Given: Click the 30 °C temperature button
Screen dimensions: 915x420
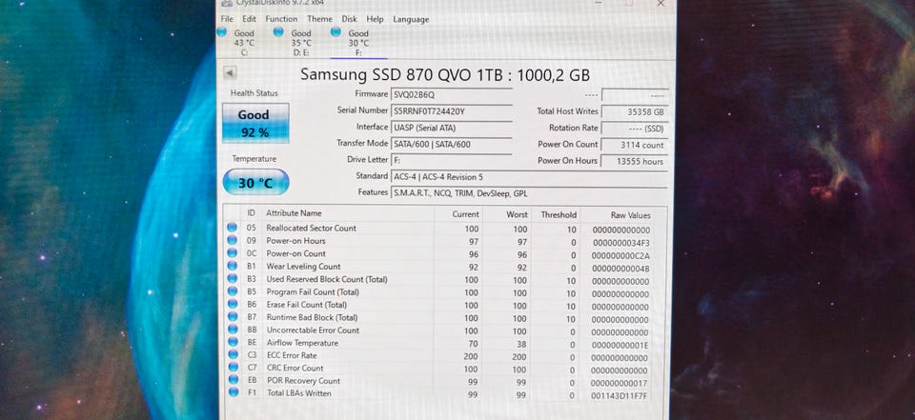Looking at the screenshot, I should coord(255,183).
